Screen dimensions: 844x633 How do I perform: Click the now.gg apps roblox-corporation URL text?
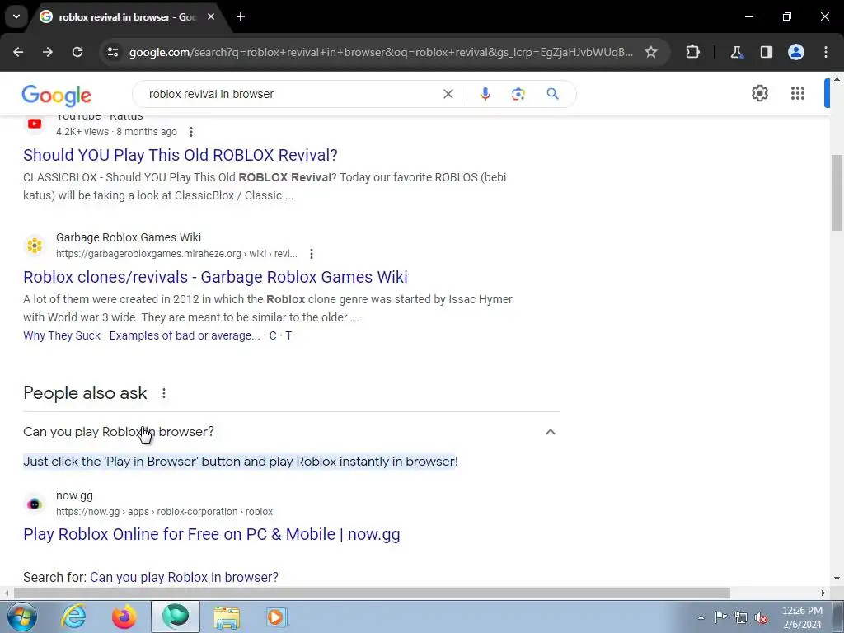point(164,512)
